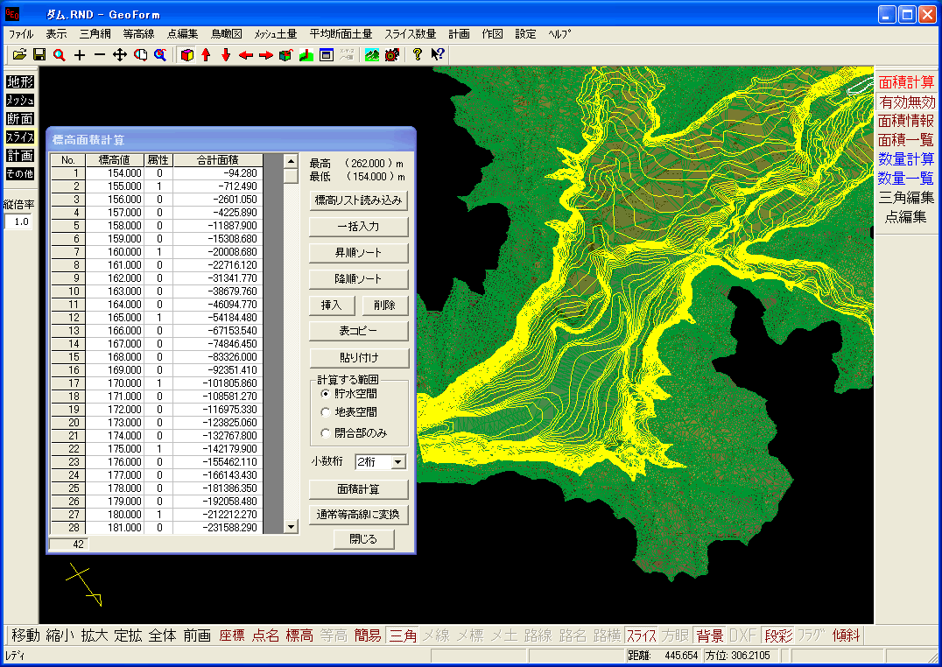Click the 一括入力 button
The image size is (942, 667).
359,227
